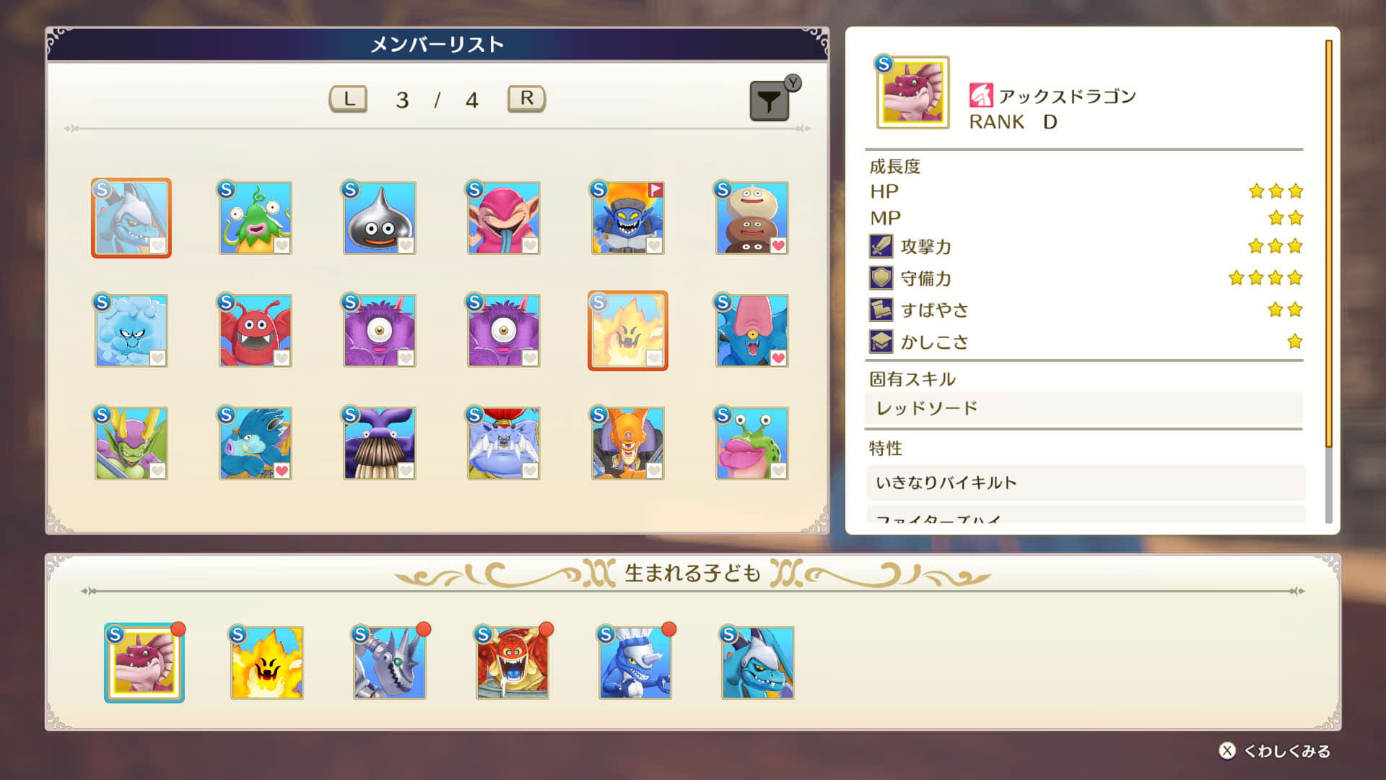Image resolution: width=1386 pixels, height=780 pixels.
Task: Choose the flame monster in member list
Action: click(x=628, y=331)
